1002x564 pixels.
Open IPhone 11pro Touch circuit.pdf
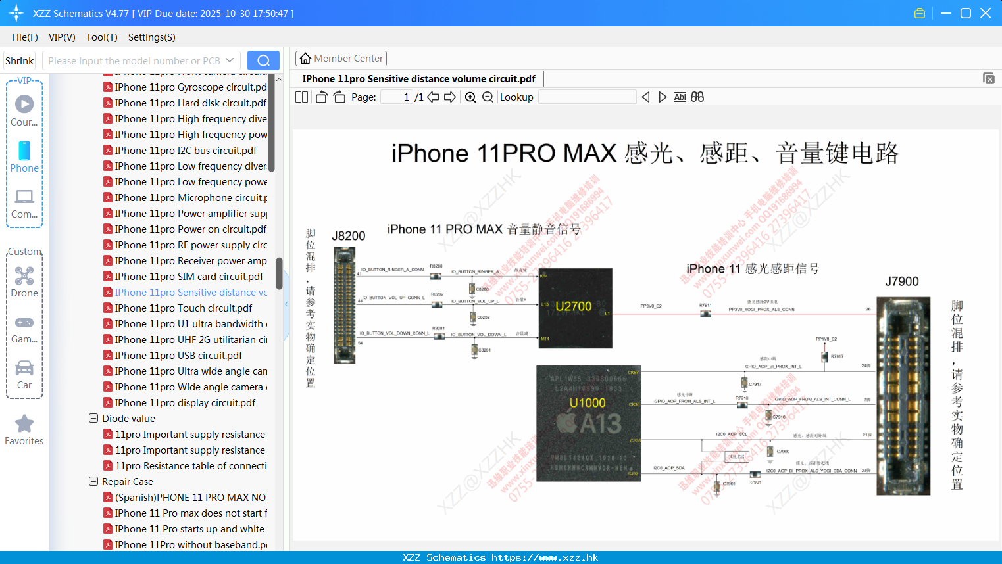coord(178,308)
